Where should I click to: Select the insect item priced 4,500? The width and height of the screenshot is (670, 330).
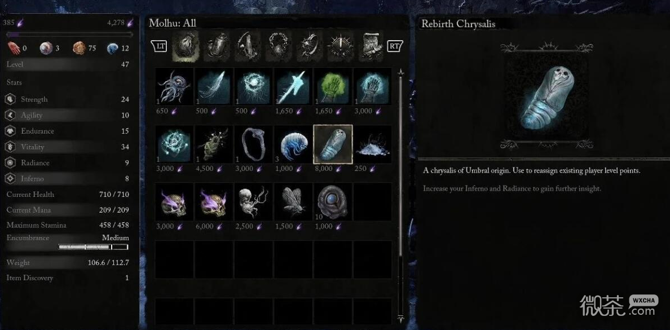click(x=214, y=144)
